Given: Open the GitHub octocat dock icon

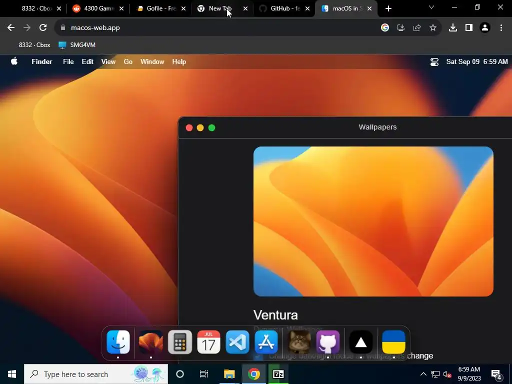Looking at the screenshot, I should pos(328,342).
